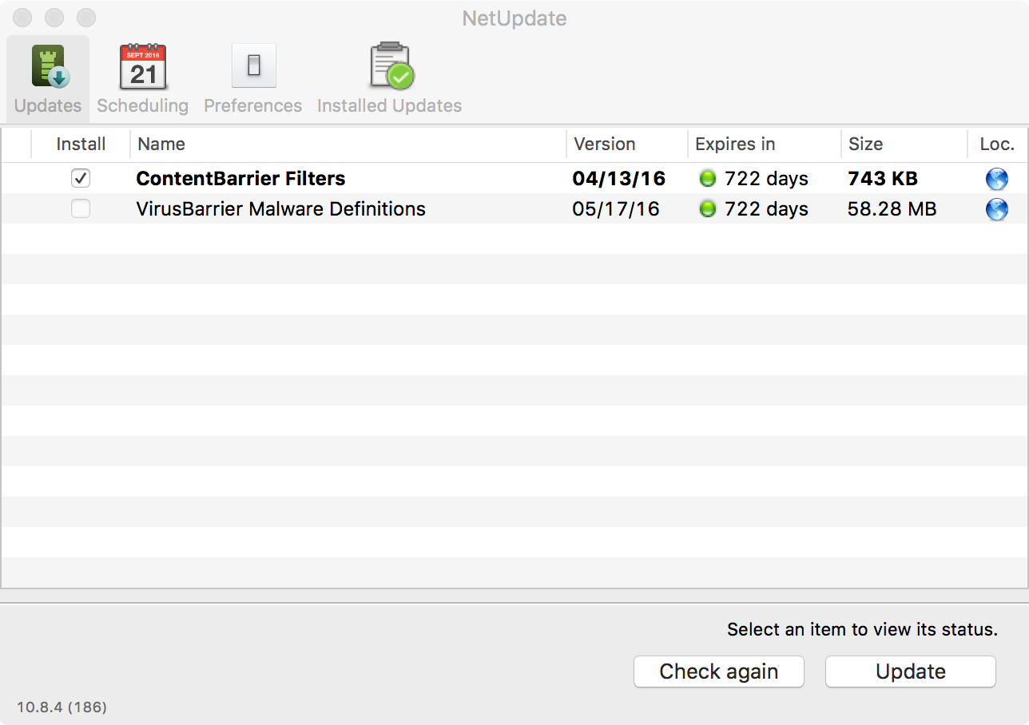
Task: Close the NetUpdate window
Action: click(x=22, y=18)
